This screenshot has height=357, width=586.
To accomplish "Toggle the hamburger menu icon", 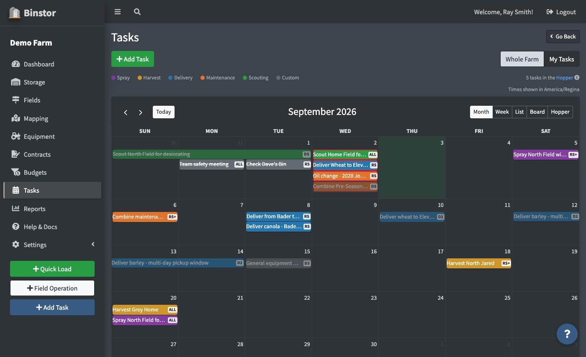I will tap(118, 12).
